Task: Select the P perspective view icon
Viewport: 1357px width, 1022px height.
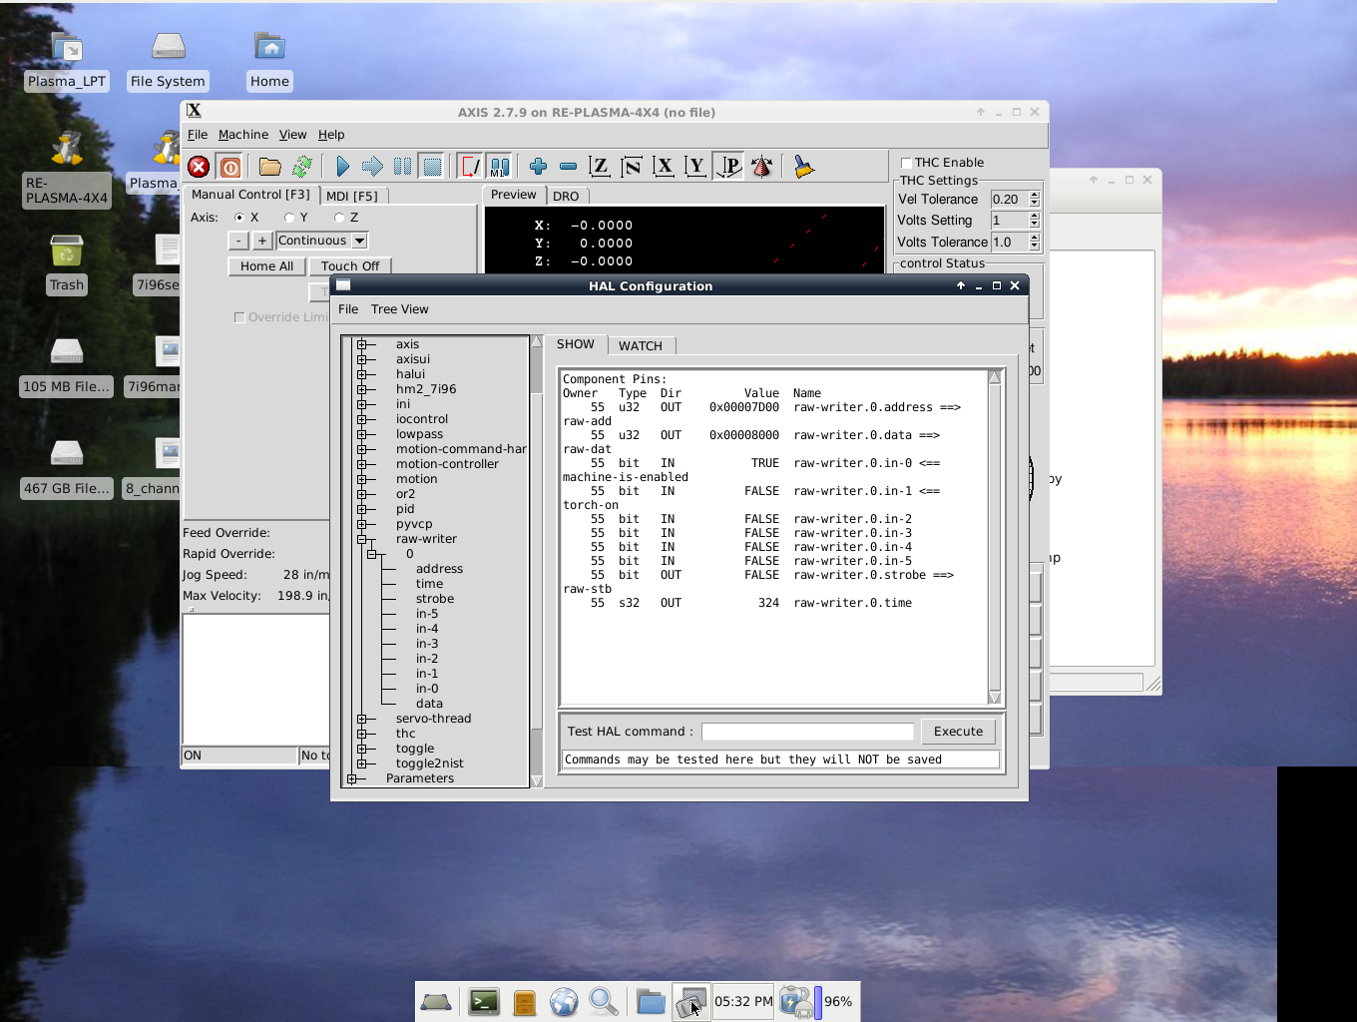Action: pyautogui.click(x=729, y=167)
